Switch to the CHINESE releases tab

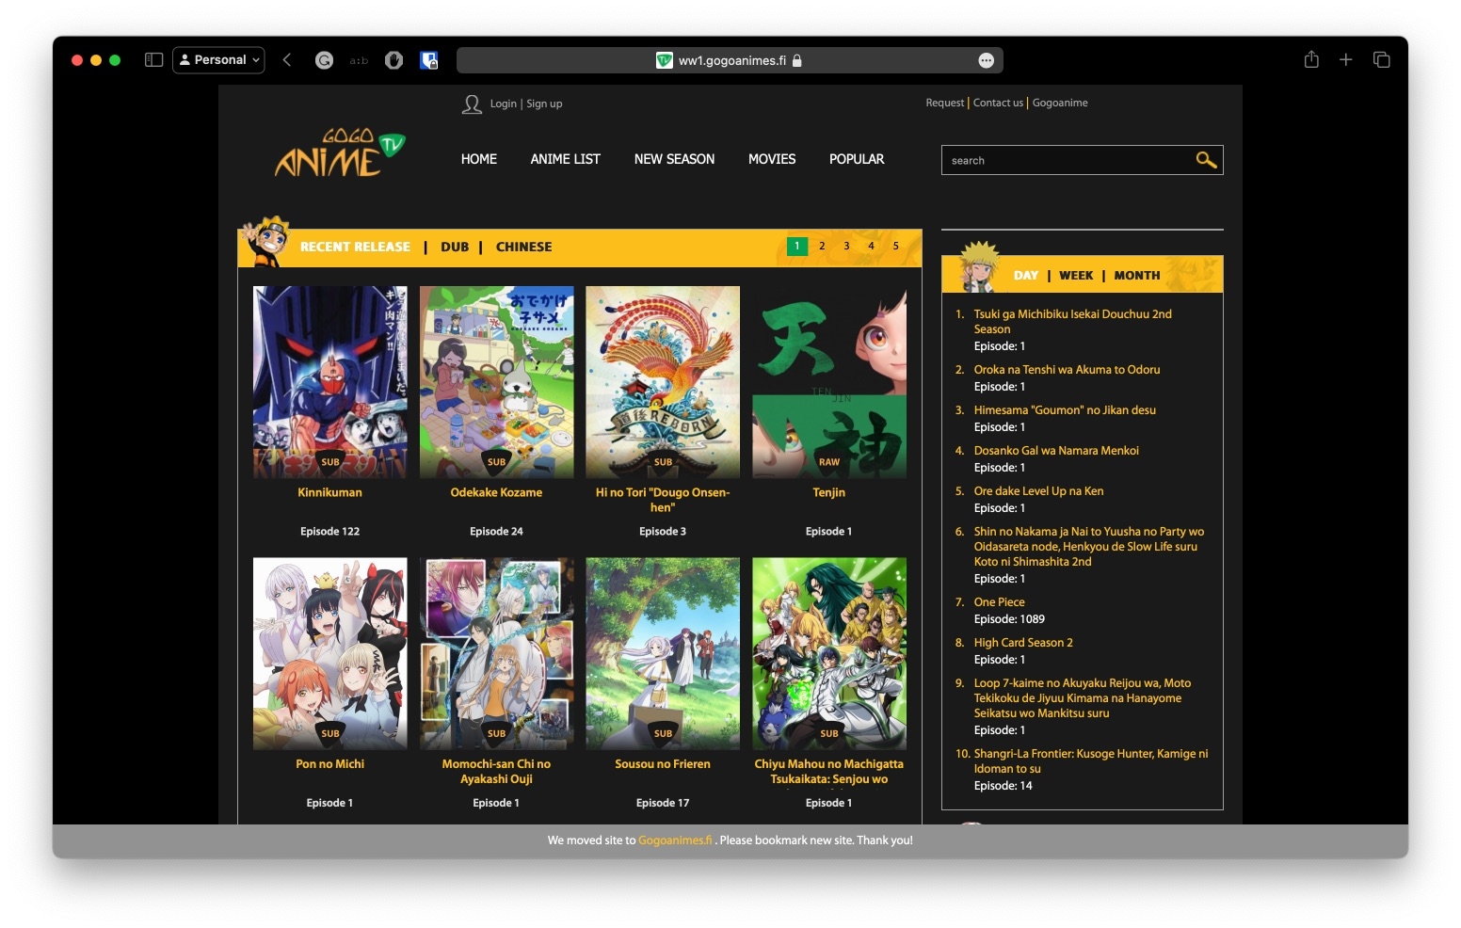coord(523,247)
